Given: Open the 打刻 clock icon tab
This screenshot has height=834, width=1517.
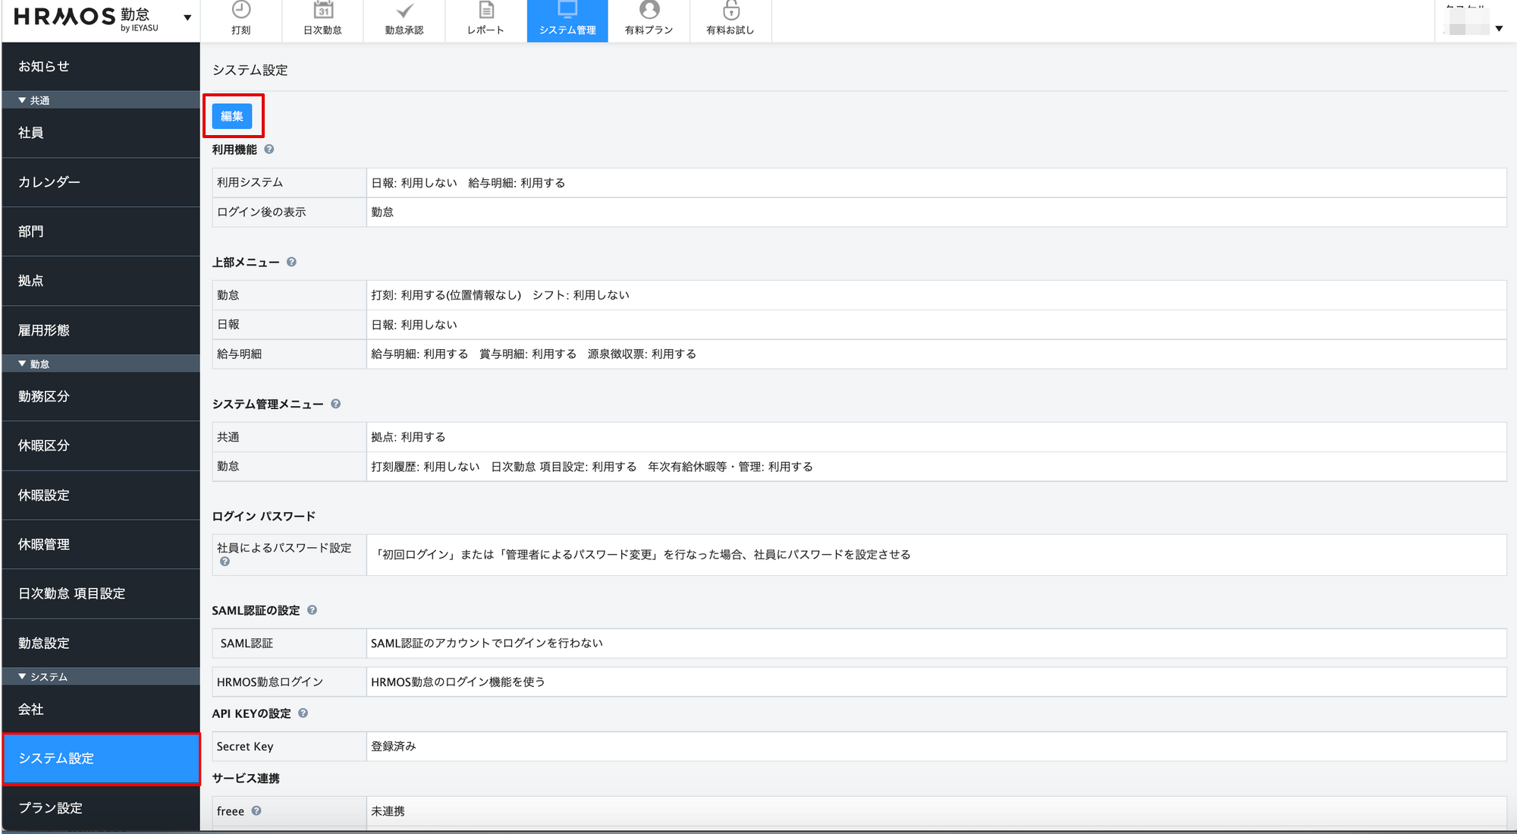Looking at the screenshot, I should [x=241, y=20].
